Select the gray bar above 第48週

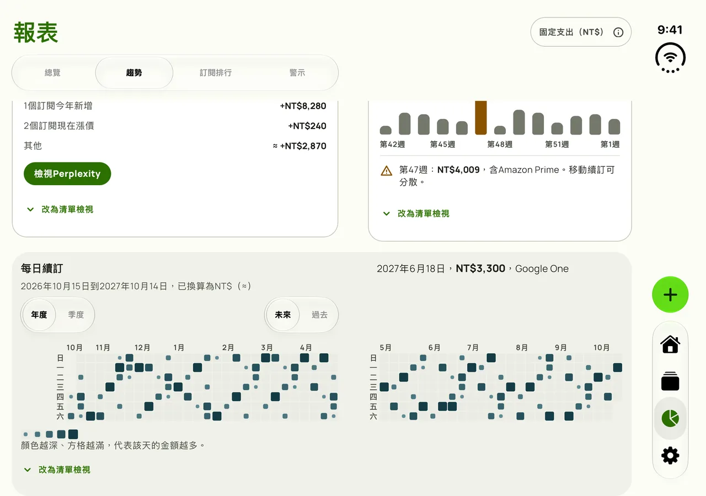[x=500, y=130]
